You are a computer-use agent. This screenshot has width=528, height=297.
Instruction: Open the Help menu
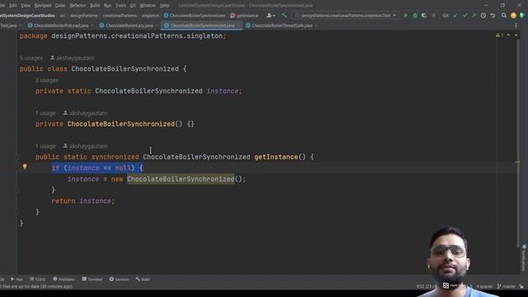pyautogui.click(x=164, y=6)
